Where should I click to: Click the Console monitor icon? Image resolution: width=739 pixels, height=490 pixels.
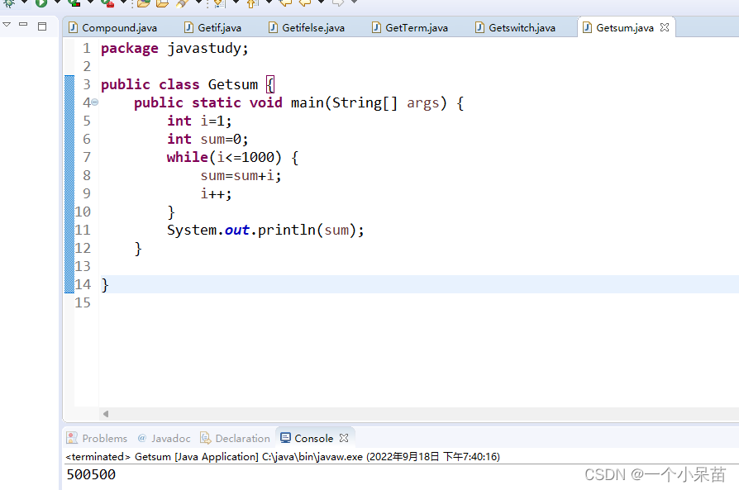[286, 438]
